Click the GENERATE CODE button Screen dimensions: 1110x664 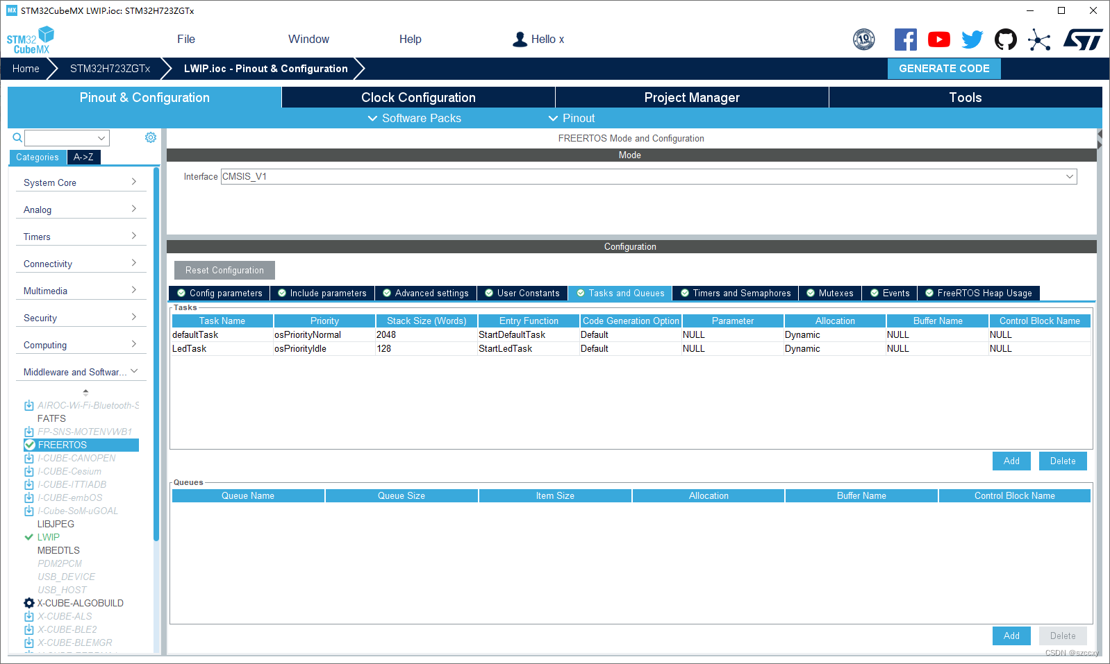[x=944, y=69]
